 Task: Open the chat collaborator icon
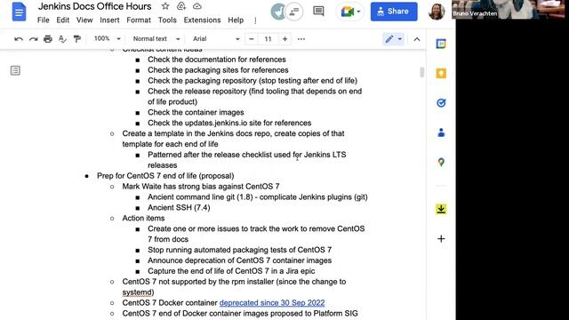[294, 12]
